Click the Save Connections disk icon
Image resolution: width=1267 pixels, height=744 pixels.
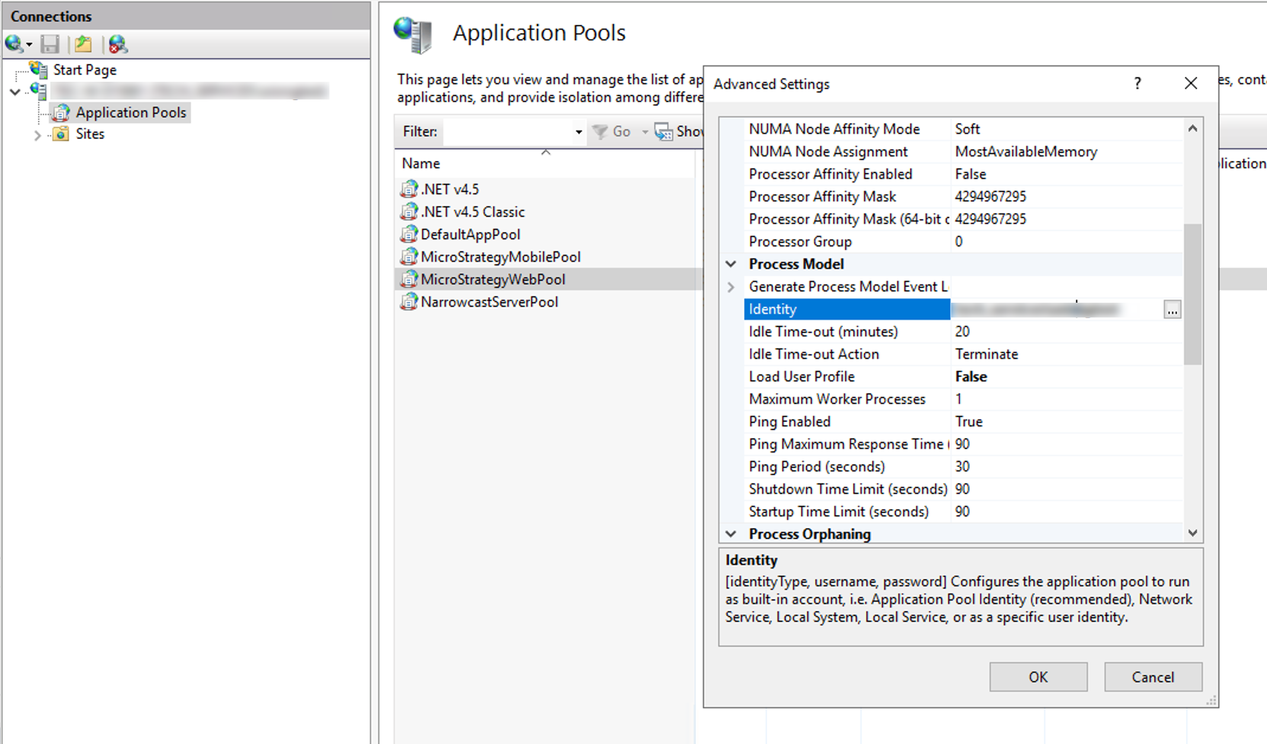point(50,44)
